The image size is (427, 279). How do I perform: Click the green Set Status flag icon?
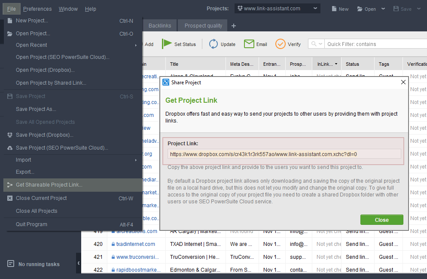point(167,43)
